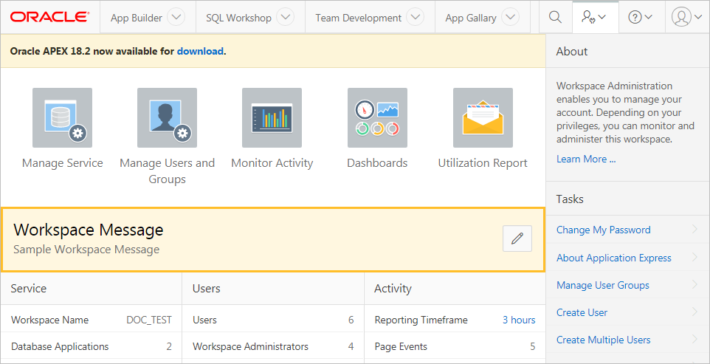Expand the Team Development dropdown arrow
The width and height of the screenshot is (710, 364).
[416, 18]
